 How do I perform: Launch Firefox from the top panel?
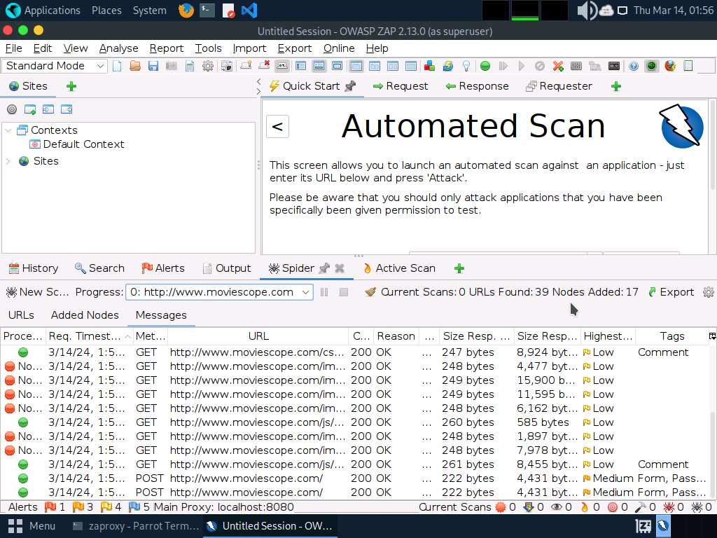186,11
